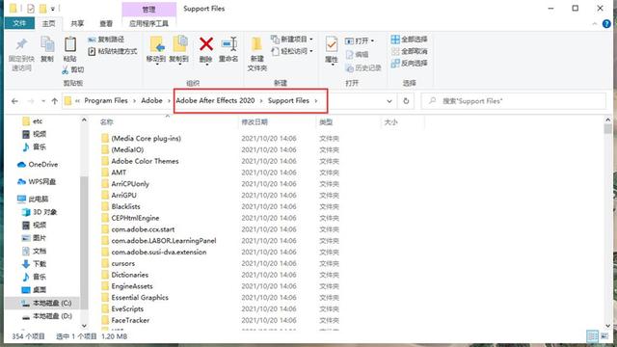
Task: Open the File tab
Action: (19, 23)
